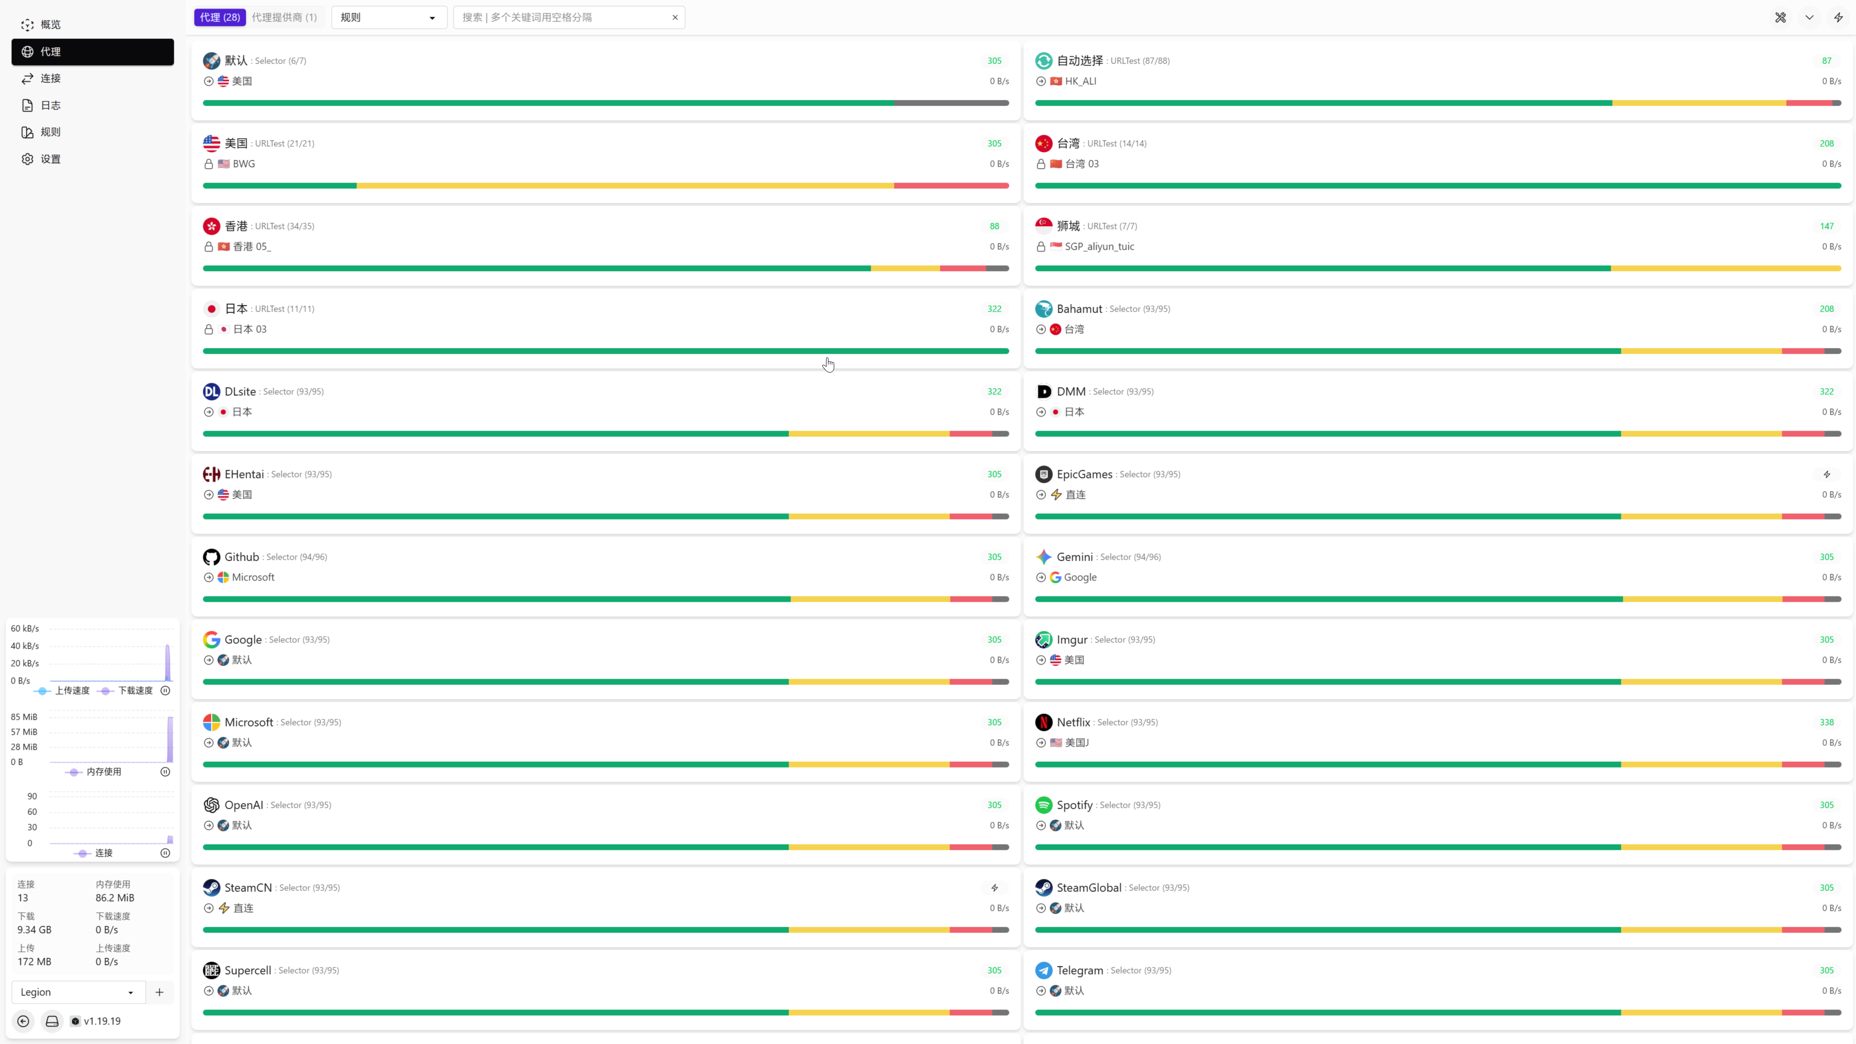Pause the memory usage chart
Viewport: 1856px width, 1044px height.
point(165,772)
